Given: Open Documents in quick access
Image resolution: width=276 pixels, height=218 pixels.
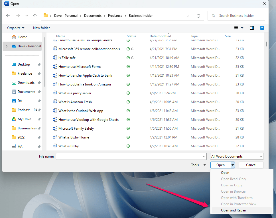Looking at the screenshot, I should coord(26,92).
